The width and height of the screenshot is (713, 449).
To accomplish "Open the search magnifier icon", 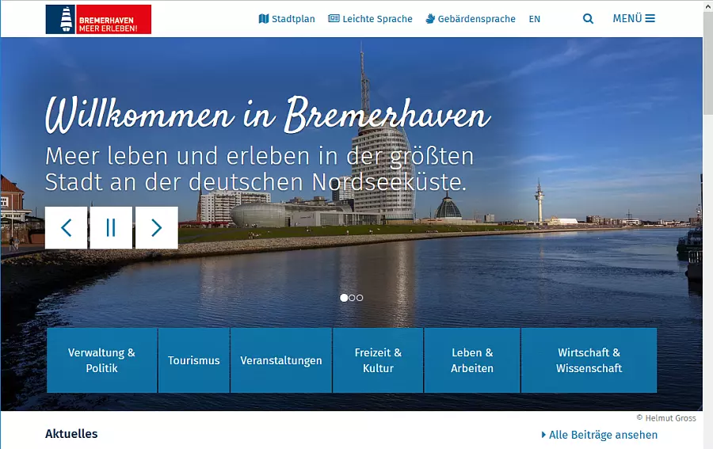I will tap(588, 19).
